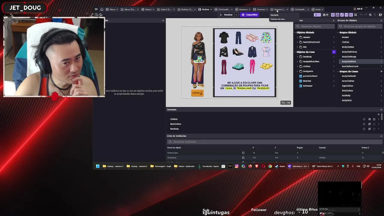Switch to the Answers tab

pyautogui.click(x=243, y=9)
